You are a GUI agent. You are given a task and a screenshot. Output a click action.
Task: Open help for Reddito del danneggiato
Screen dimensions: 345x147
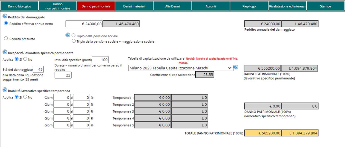point(5,16)
